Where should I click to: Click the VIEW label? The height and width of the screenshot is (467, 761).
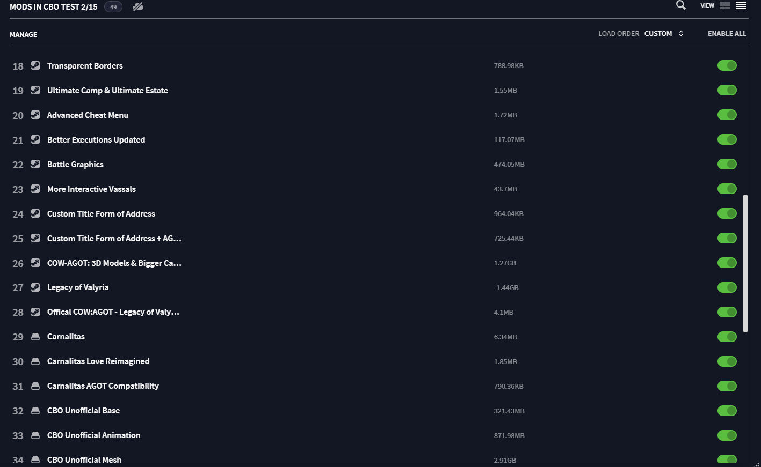[x=707, y=5]
